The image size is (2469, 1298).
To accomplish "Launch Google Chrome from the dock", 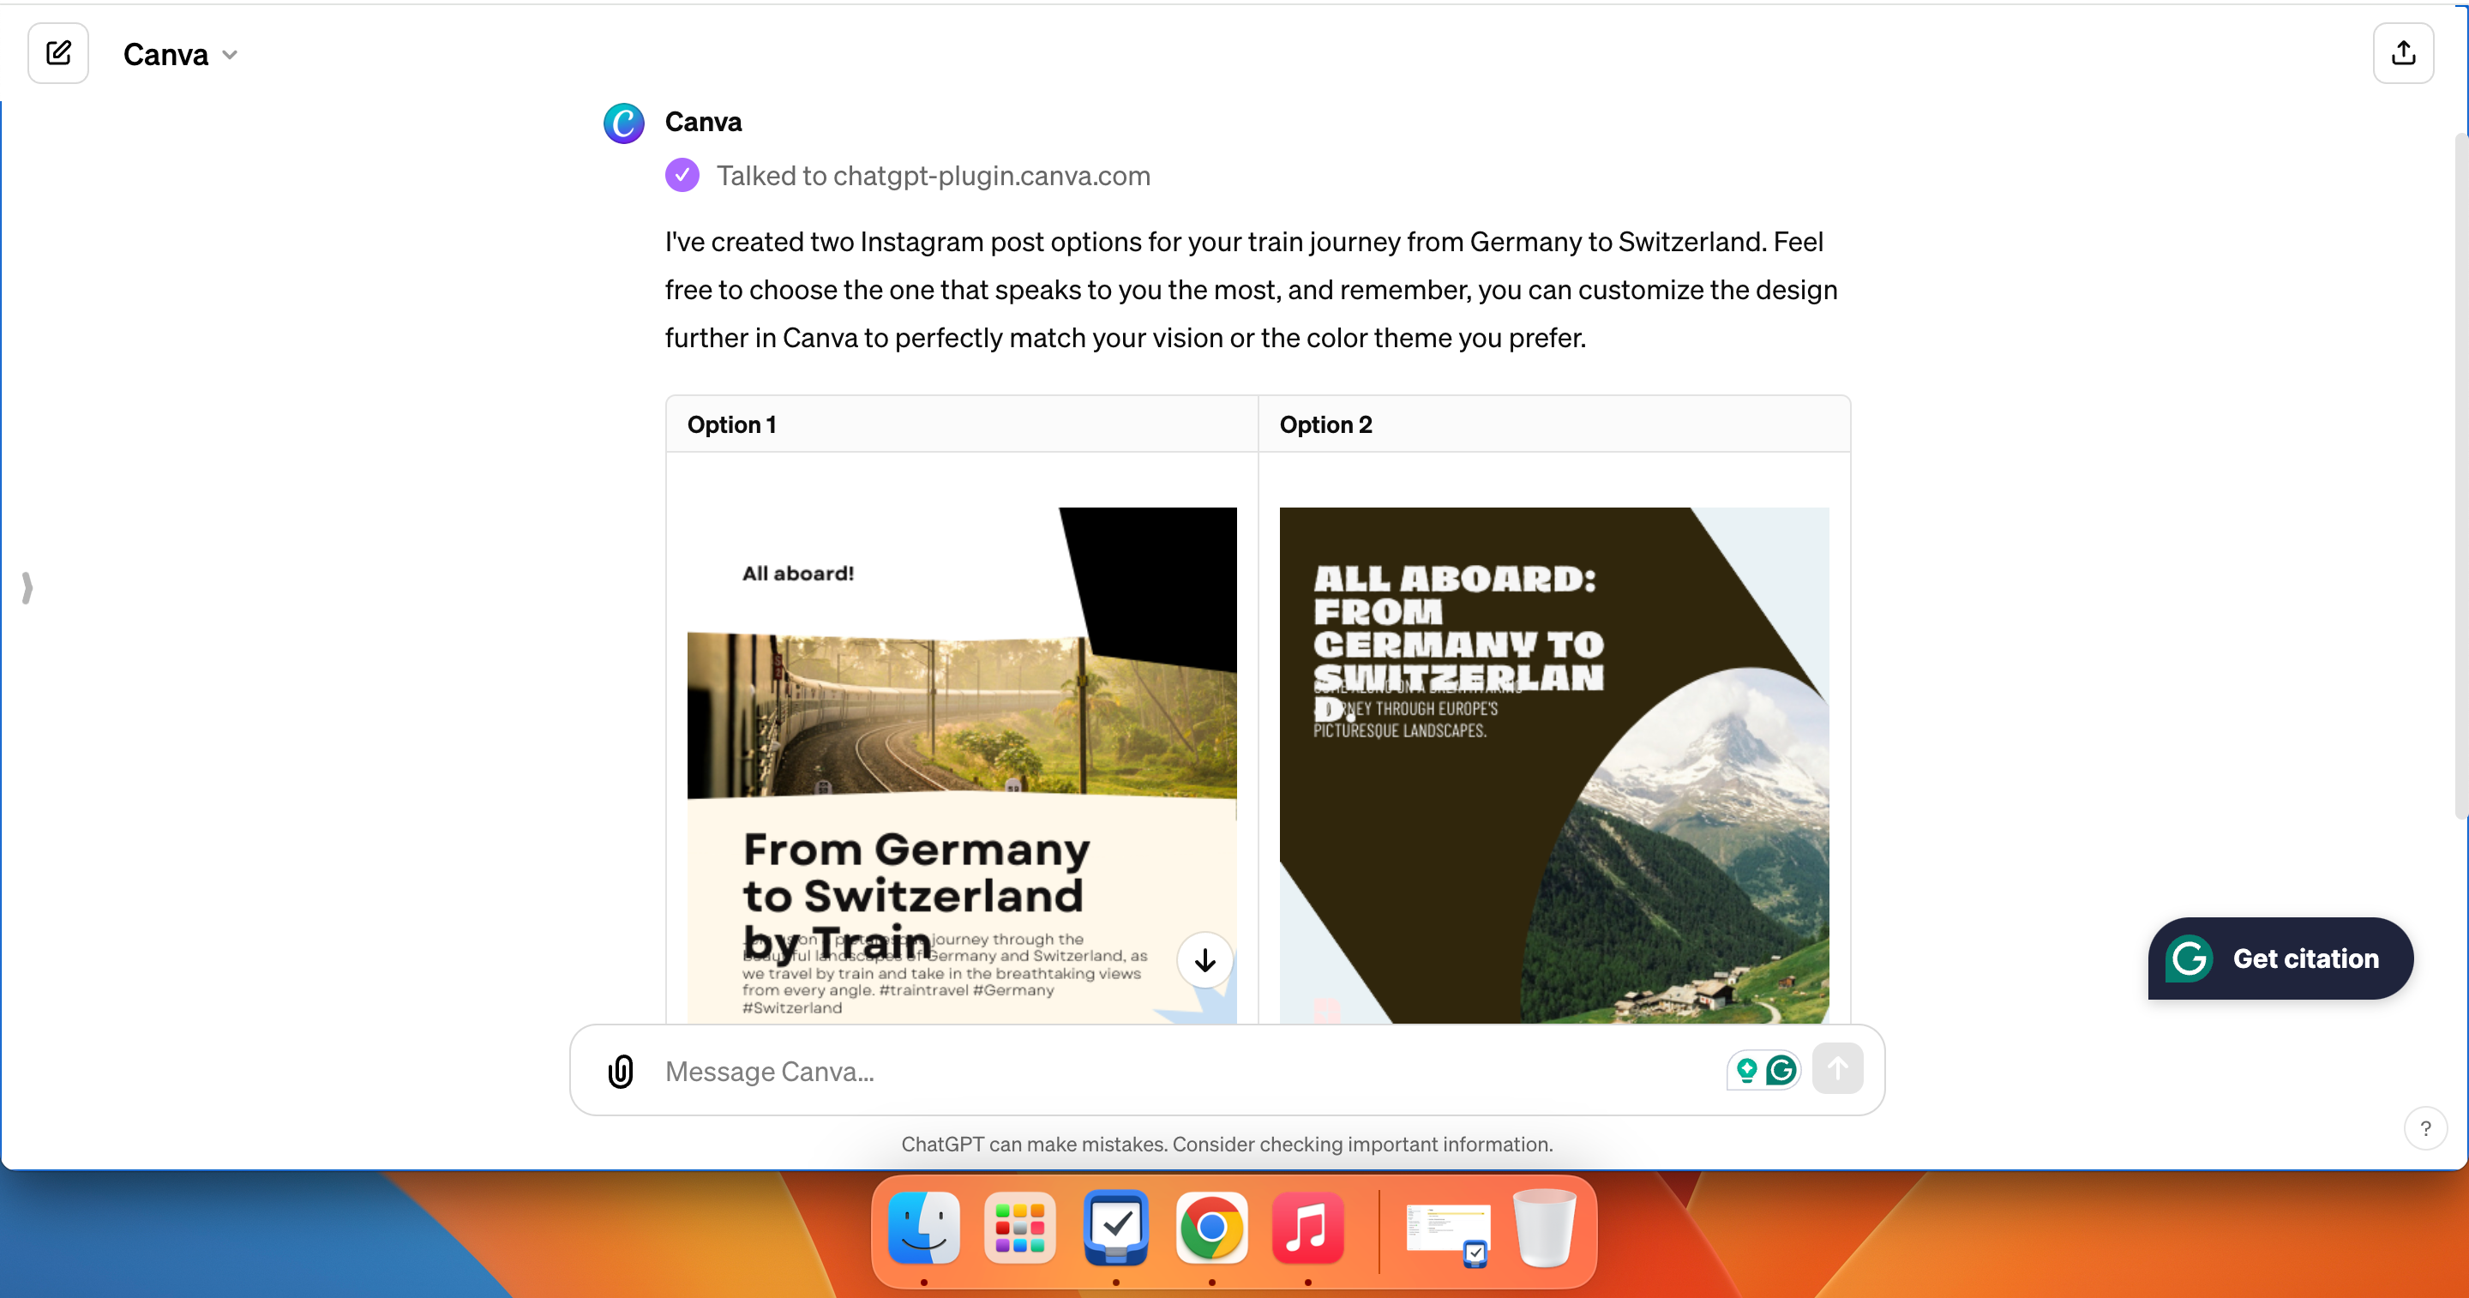I will point(1210,1230).
